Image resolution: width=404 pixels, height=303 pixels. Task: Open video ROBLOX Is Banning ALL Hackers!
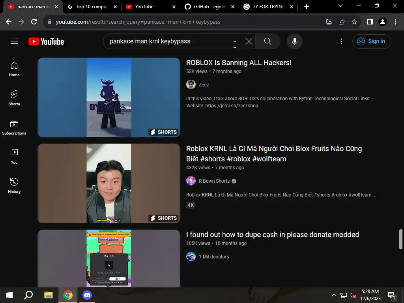coord(239,63)
